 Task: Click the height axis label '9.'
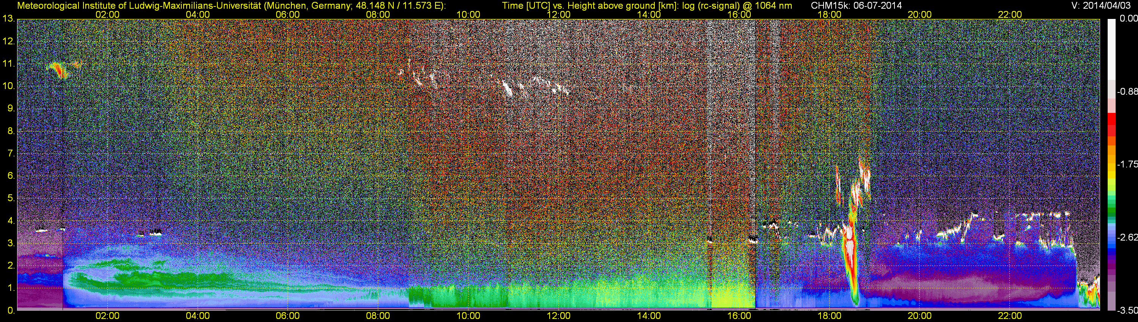(x=11, y=108)
